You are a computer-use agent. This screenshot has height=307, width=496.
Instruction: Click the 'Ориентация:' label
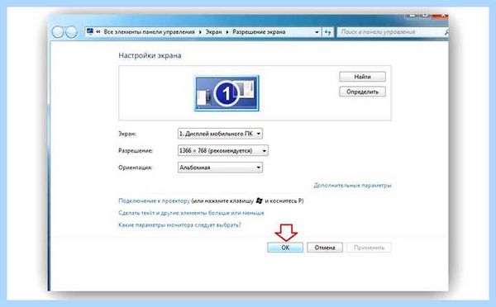(x=135, y=168)
